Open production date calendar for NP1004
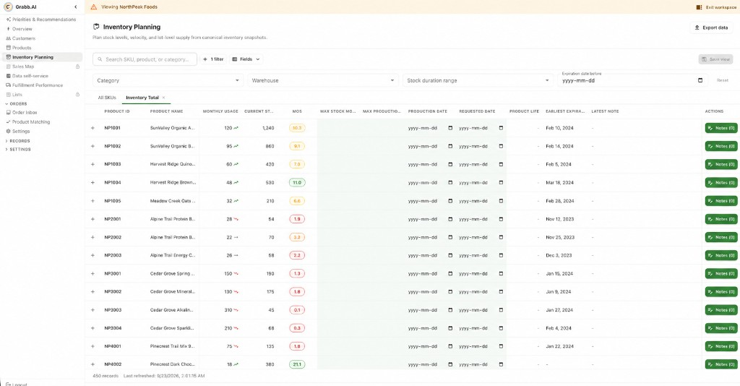This screenshot has height=386, width=740. (x=449, y=183)
